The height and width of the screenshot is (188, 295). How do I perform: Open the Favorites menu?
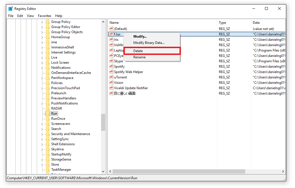(x=44, y=16)
